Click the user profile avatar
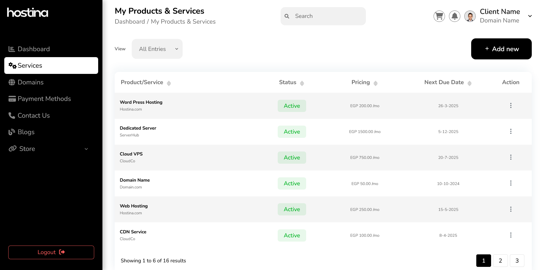Image resolution: width=544 pixels, height=270 pixels. (470, 16)
